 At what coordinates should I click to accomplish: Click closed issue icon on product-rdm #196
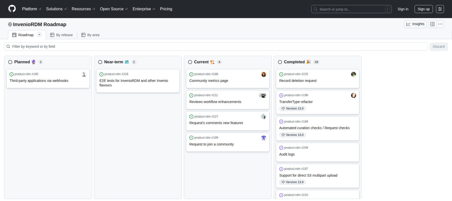pyautogui.click(x=281, y=95)
